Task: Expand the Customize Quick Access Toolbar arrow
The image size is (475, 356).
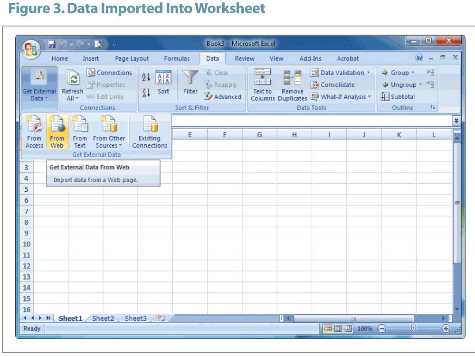Action: click(x=114, y=44)
